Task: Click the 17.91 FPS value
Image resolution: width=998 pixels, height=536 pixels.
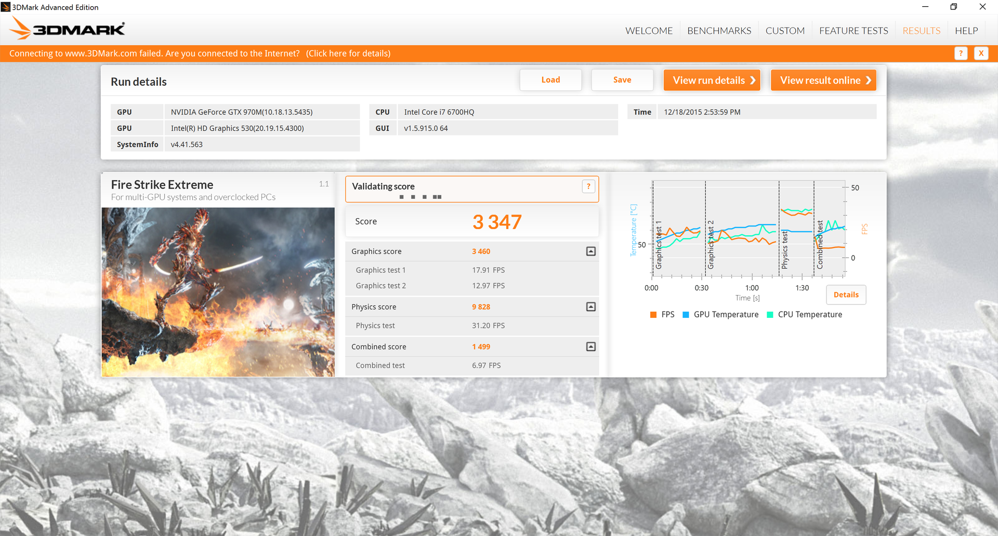Action: click(489, 270)
